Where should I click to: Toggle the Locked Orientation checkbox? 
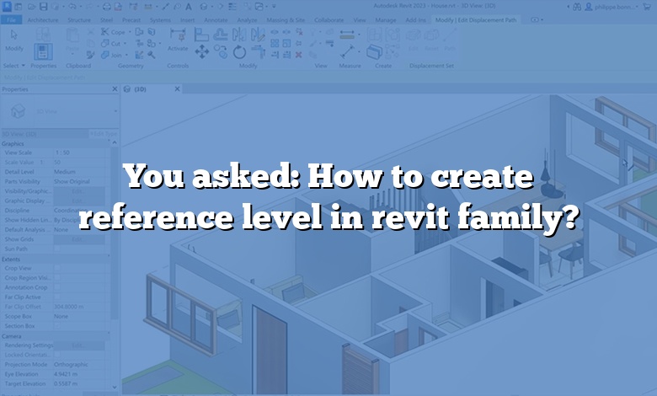click(57, 355)
